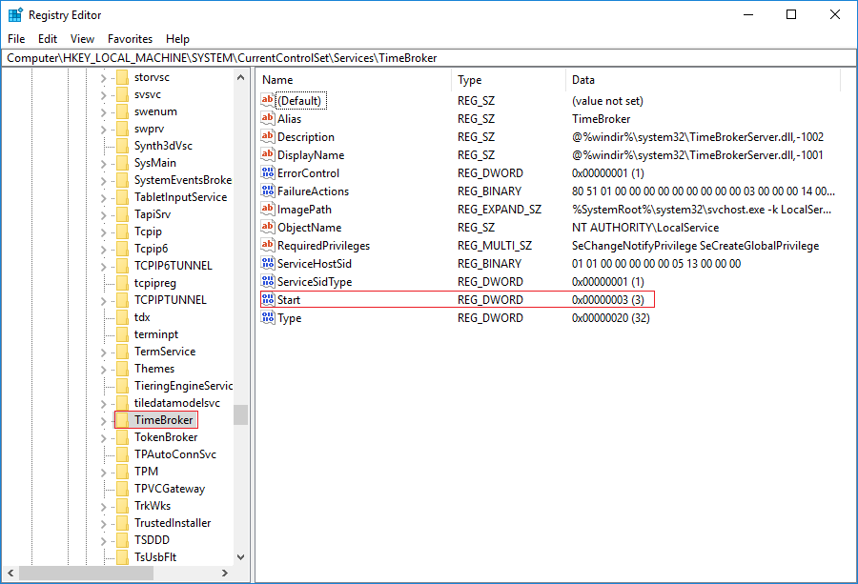This screenshot has width=858, height=584.
Task: Click the folder icon of the Tcpip key
Action: point(122,232)
